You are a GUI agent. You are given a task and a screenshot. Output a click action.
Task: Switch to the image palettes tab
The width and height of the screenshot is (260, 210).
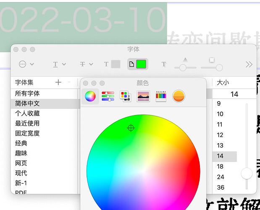[x=143, y=96]
